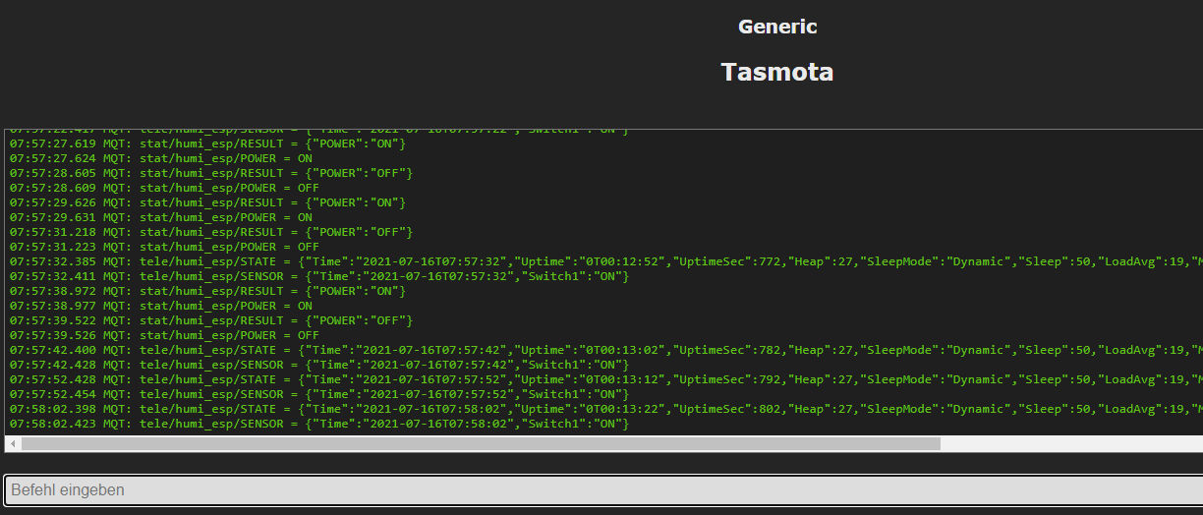The image size is (1203, 515).
Task: Click SENSOR log line at 07:57:42.428
Action: 319,365
